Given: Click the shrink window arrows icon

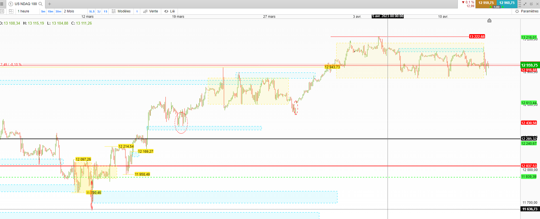Looking at the screenshot, I should 525,4.
